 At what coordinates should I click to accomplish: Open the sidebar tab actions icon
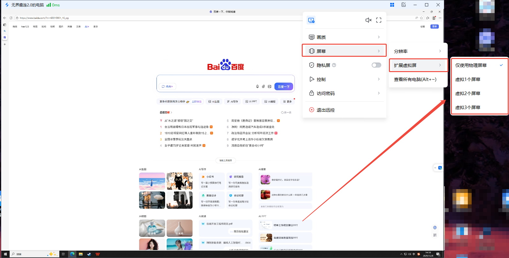tap(4, 25)
